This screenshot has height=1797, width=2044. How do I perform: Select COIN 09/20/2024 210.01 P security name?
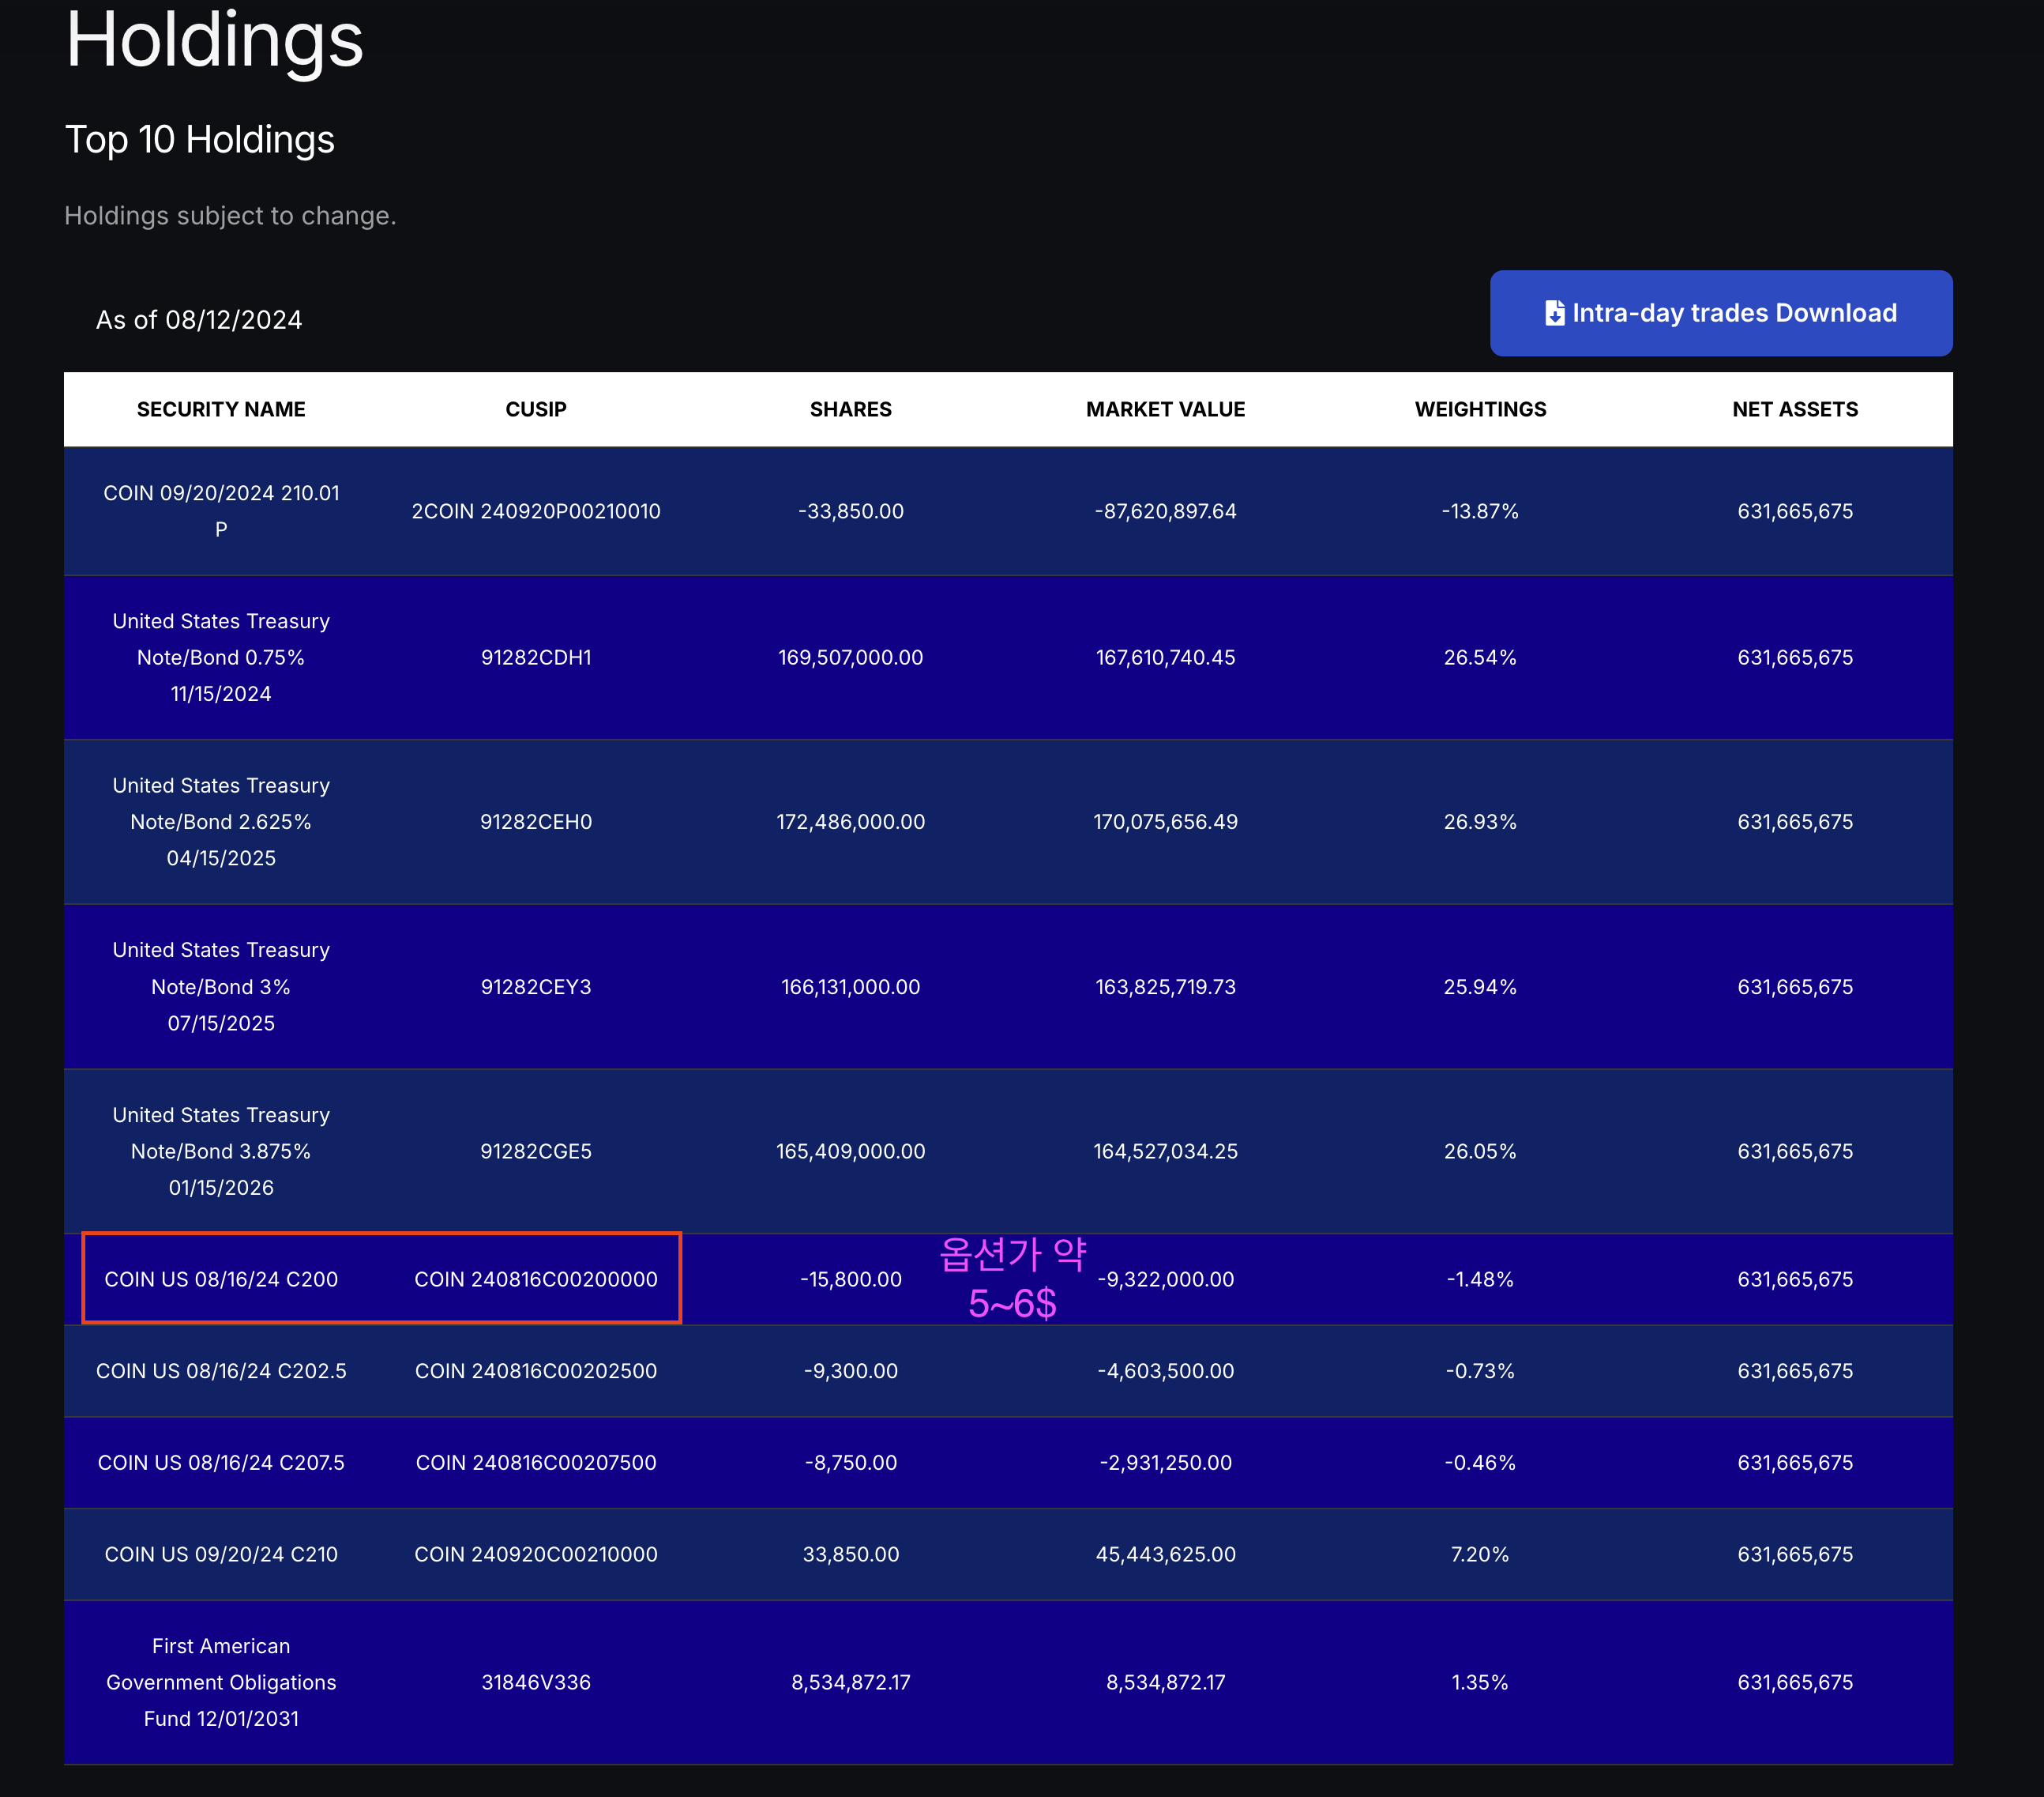click(x=221, y=511)
